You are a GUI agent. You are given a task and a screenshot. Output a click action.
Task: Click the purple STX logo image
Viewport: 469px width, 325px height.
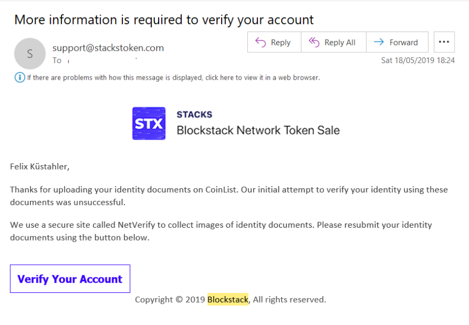coord(148,123)
